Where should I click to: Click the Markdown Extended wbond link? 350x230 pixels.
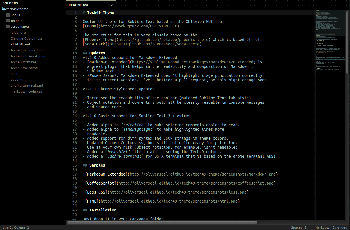tap(193, 62)
